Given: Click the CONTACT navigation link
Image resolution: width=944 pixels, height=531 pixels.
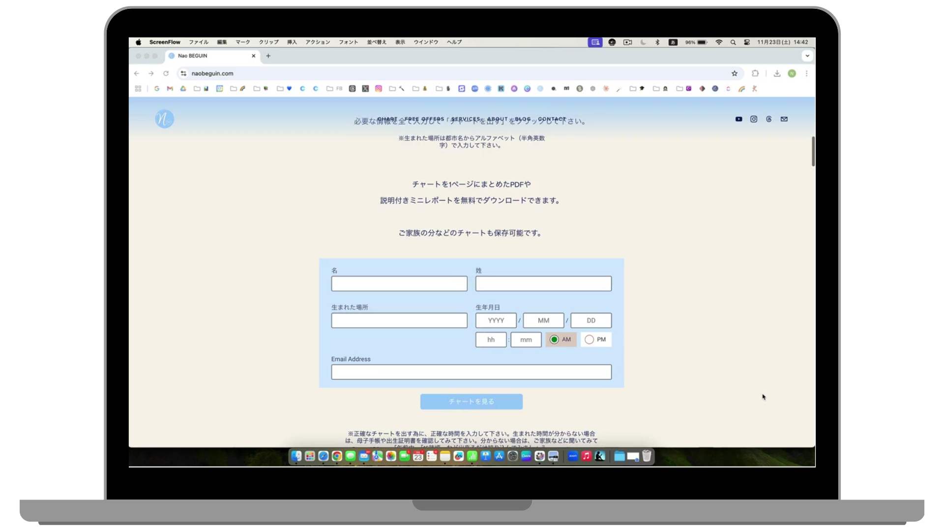Looking at the screenshot, I should (552, 119).
